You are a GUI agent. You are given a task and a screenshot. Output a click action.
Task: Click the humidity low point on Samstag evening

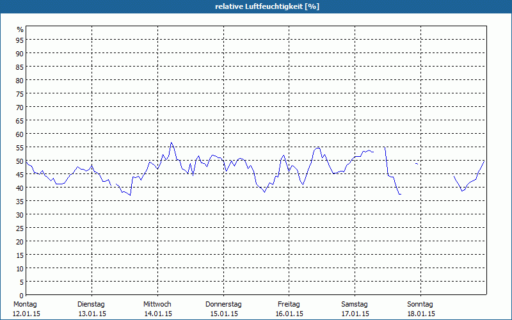coord(399,195)
